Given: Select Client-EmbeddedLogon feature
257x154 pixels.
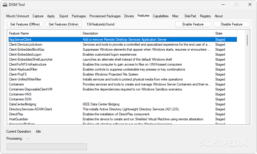Looking at the screenshot, I should 122,54.
